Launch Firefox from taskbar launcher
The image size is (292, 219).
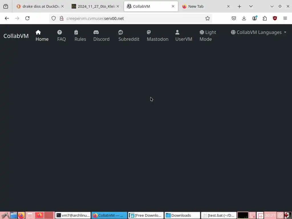[x=21, y=216]
